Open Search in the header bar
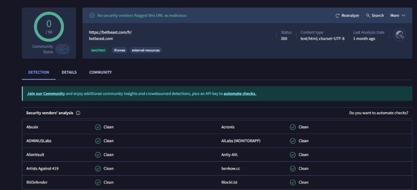 (x=375, y=15)
